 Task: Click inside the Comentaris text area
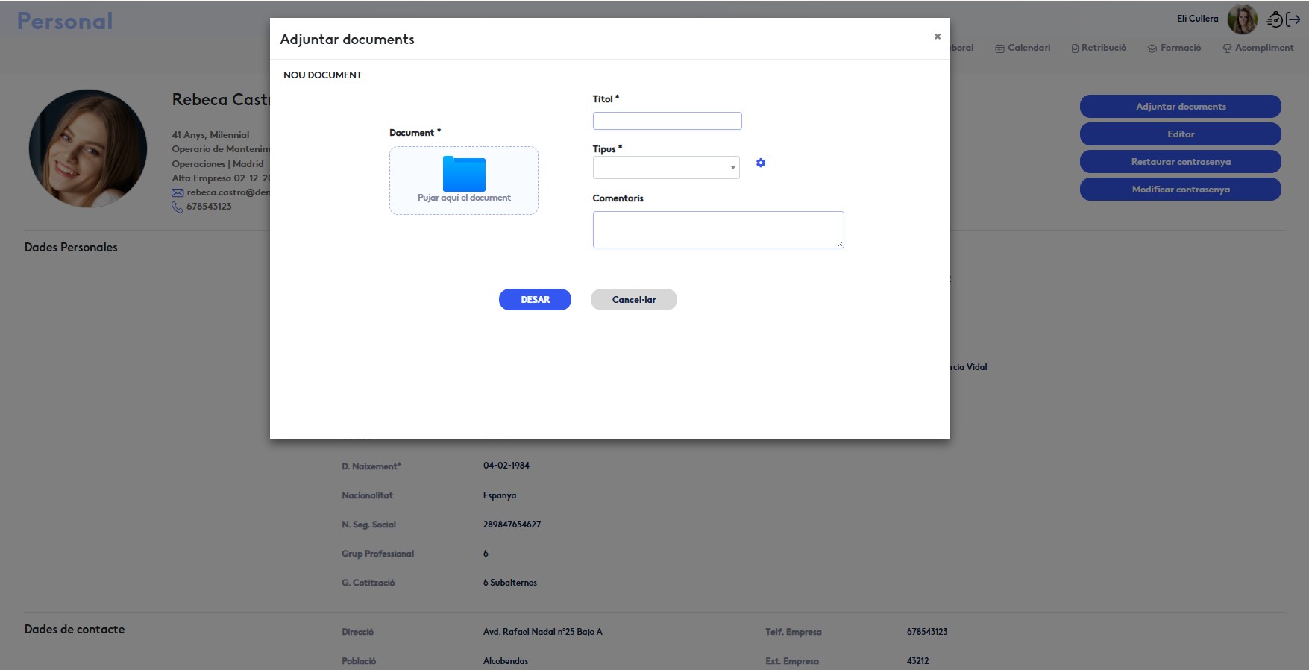[718, 230]
